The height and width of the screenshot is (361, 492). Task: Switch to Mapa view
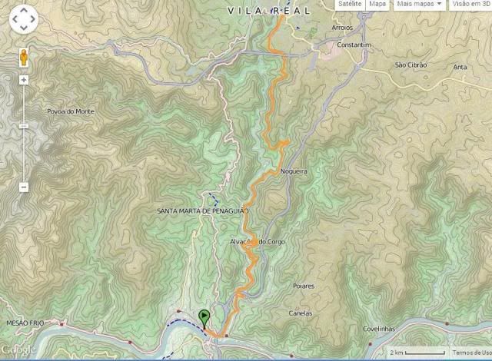tap(377, 4)
